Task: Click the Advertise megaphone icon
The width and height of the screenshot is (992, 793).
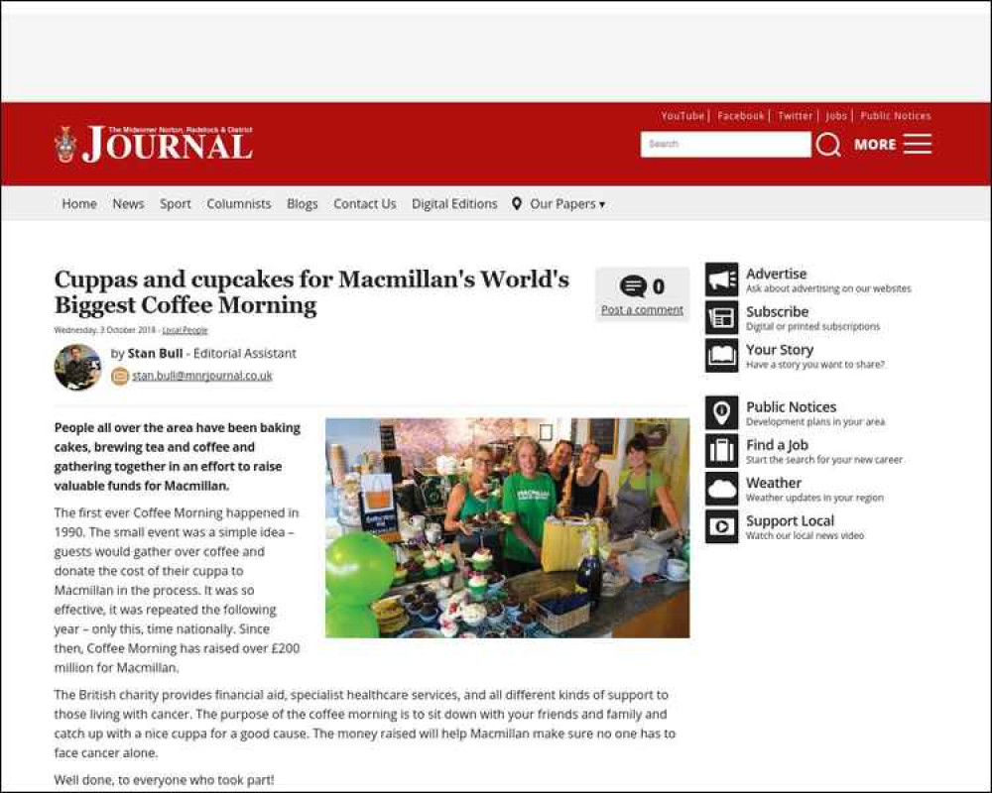Action: click(722, 280)
